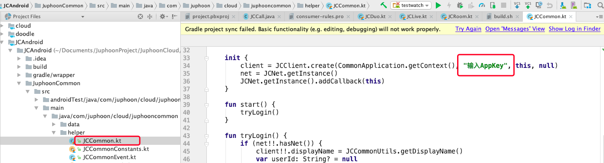Image resolution: width=604 pixels, height=163 pixels.
Task: Click the scroll-from-source target icon in project panel
Action: tap(140, 16)
